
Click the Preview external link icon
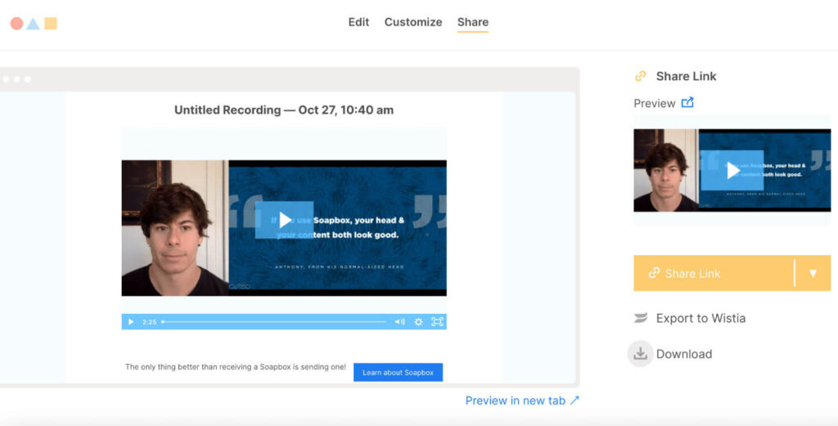pos(687,102)
